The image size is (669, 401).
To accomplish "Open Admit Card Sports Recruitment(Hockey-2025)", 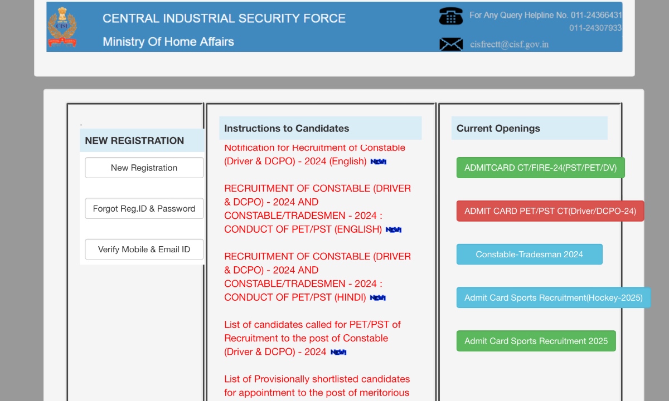I will pyautogui.click(x=554, y=297).
